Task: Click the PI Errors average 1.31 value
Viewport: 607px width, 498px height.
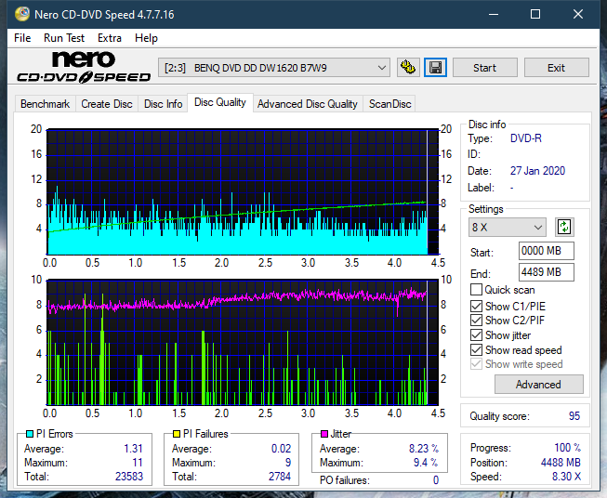Action: [133, 449]
